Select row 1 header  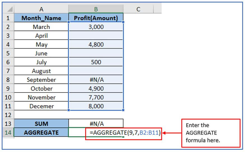pyautogui.click(x=8, y=18)
